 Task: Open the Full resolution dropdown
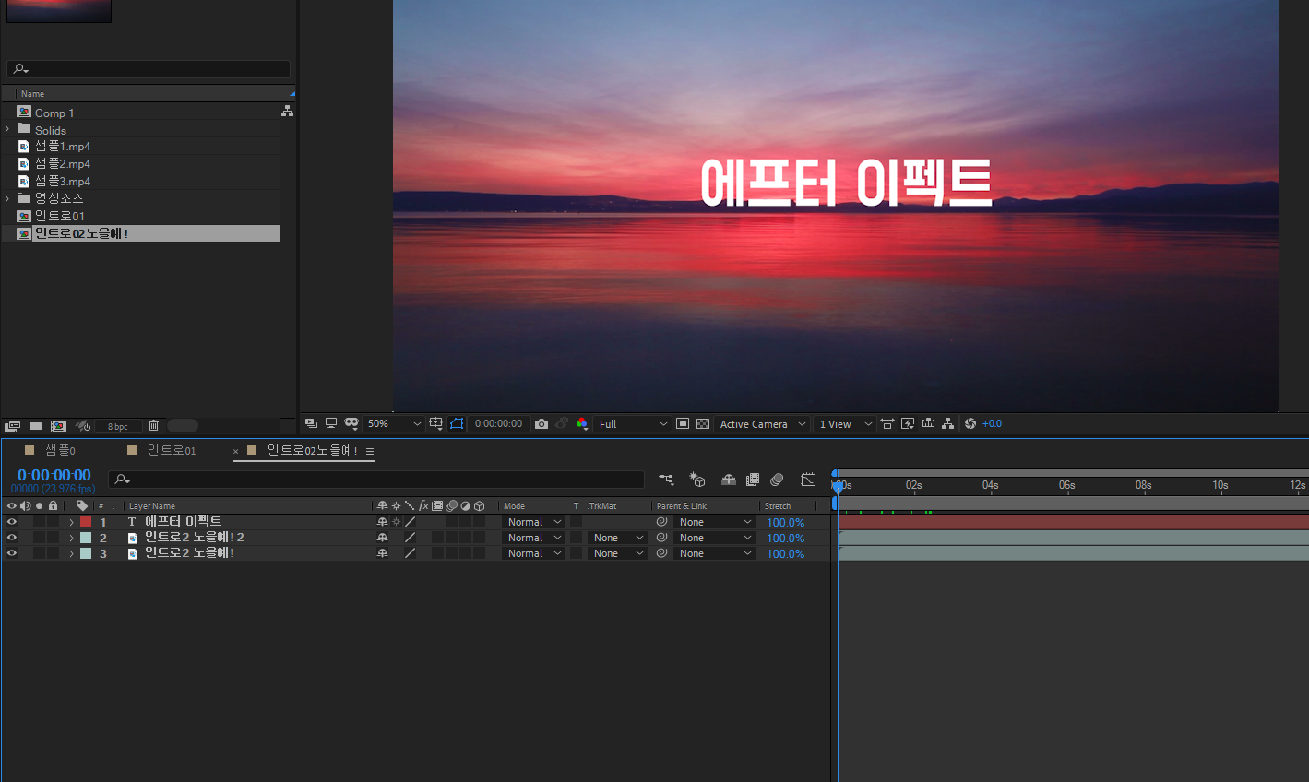[633, 423]
